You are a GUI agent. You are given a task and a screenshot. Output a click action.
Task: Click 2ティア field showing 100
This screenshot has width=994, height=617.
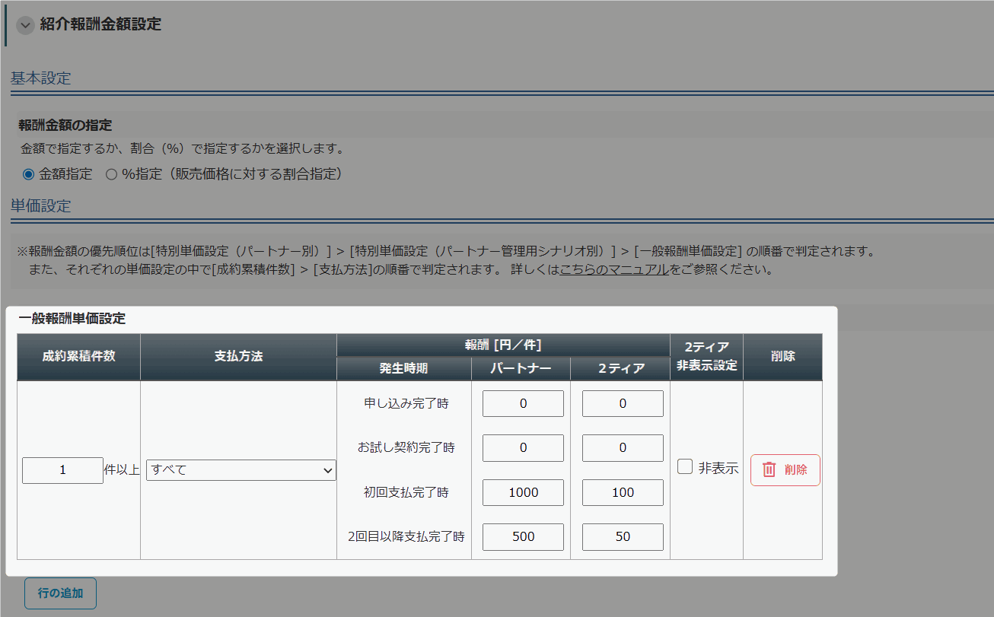pyautogui.click(x=623, y=493)
